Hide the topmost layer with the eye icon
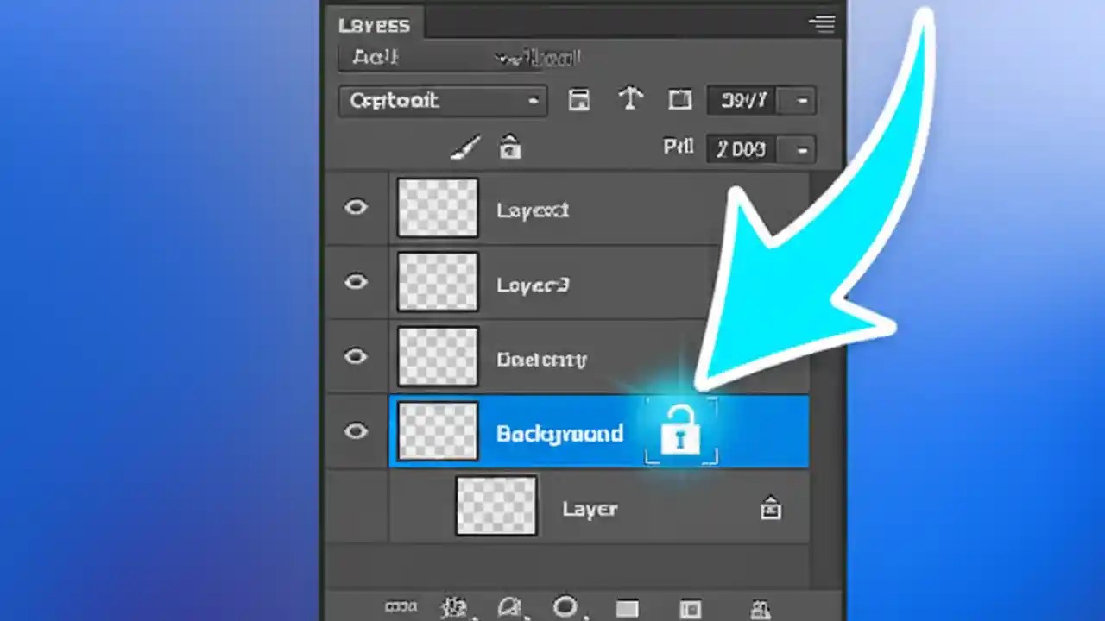 356,207
